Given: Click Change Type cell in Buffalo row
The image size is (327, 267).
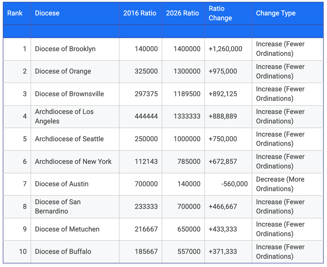Looking at the screenshot, I should (288, 252).
